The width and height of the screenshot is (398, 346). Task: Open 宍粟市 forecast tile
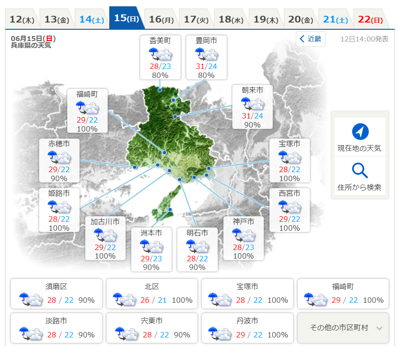tap(152, 328)
